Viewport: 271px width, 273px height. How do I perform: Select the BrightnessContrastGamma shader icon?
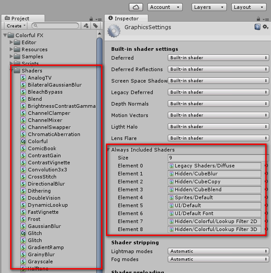pos(23,106)
